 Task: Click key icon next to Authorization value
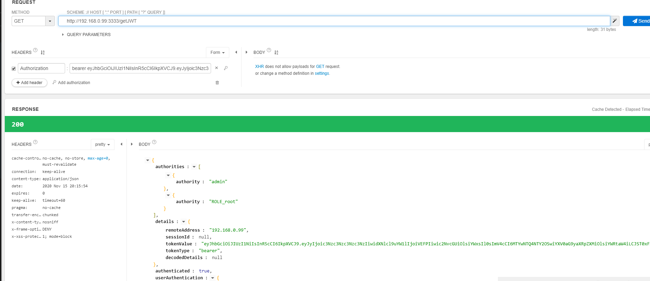pos(226,68)
